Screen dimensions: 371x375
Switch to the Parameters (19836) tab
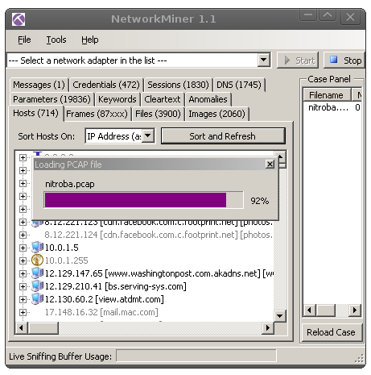(52, 99)
